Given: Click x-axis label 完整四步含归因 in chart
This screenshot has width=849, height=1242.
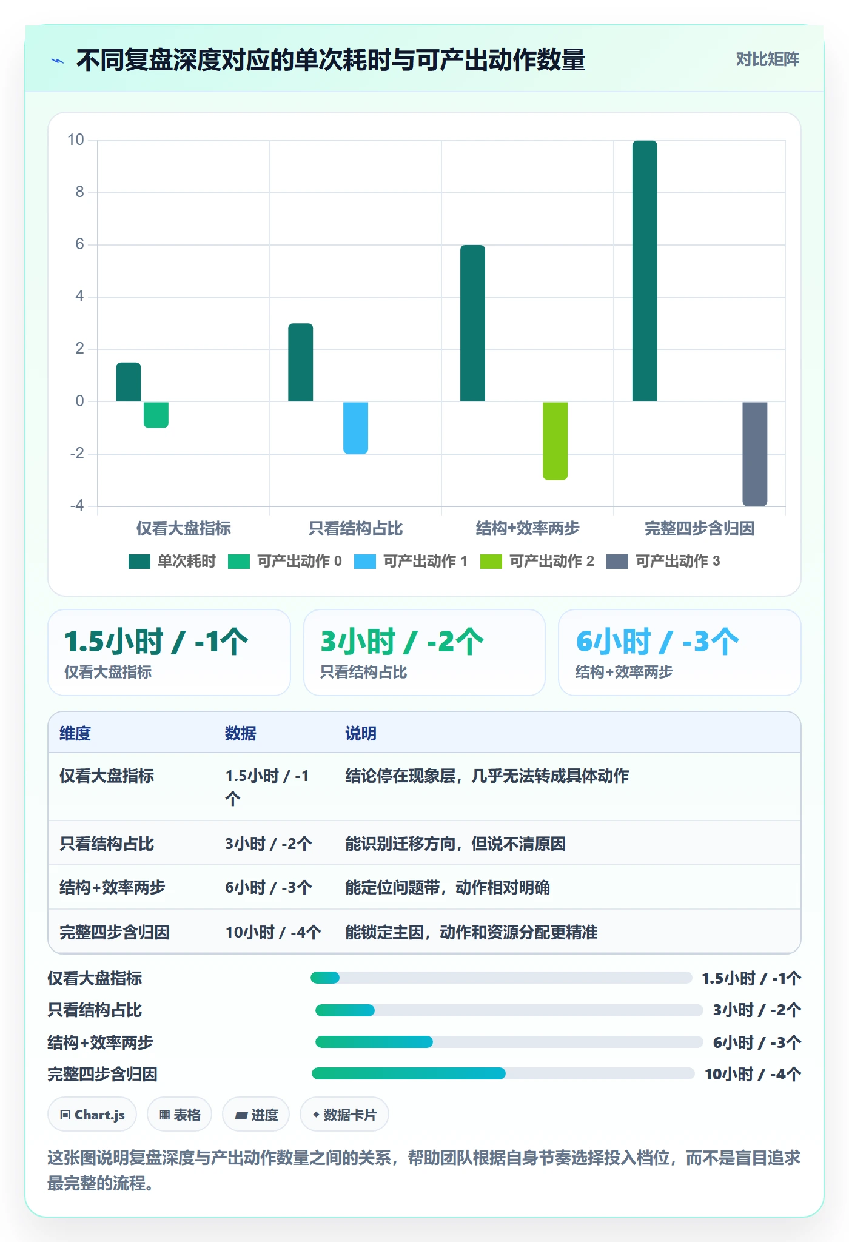Looking at the screenshot, I should 700,529.
